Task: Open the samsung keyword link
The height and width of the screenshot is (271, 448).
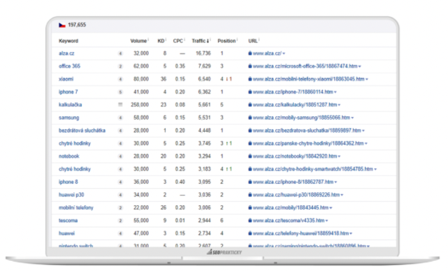Action: tap(69, 118)
